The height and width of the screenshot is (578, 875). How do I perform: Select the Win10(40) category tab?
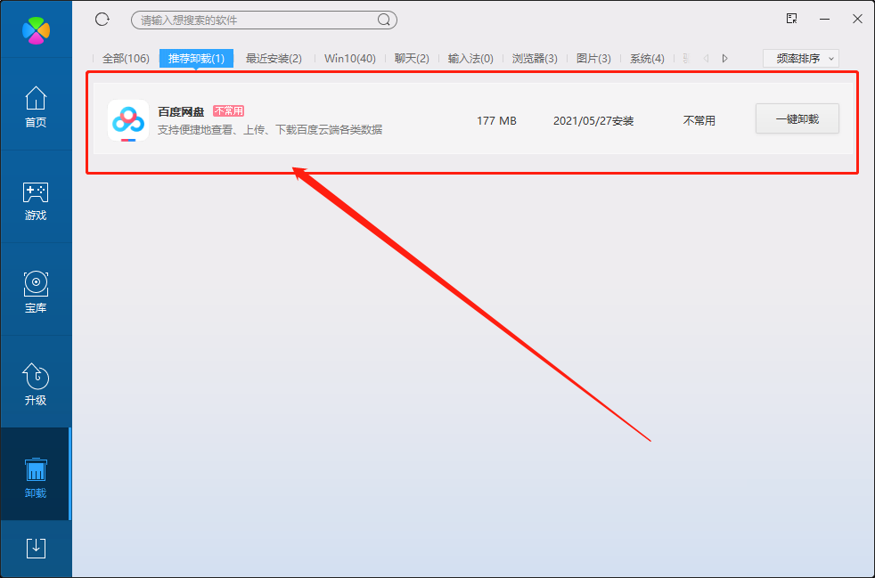point(349,58)
